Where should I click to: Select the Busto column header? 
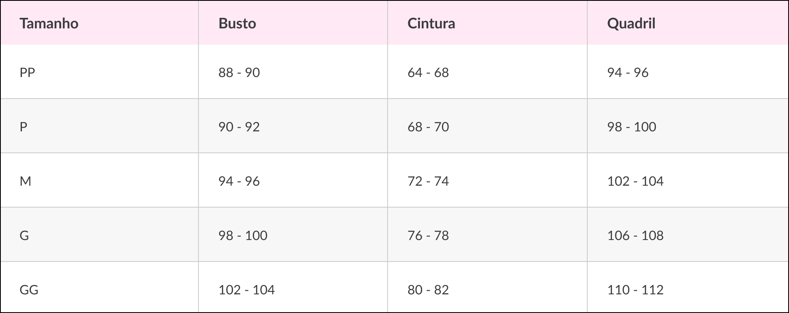pyautogui.click(x=237, y=23)
